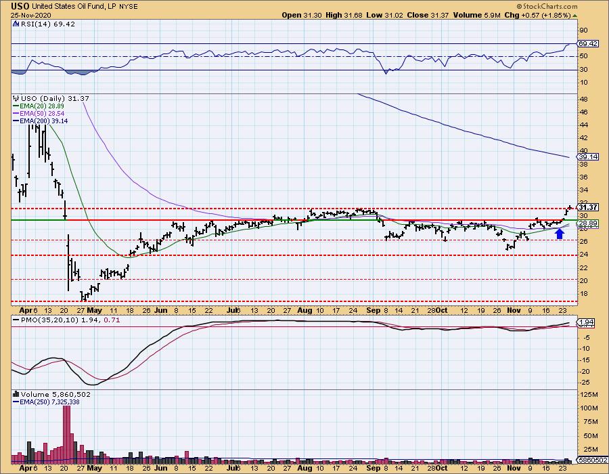Click the 31.37 last price tag
Viewport: 609px width, 474px height.
[x=588, y=207]
